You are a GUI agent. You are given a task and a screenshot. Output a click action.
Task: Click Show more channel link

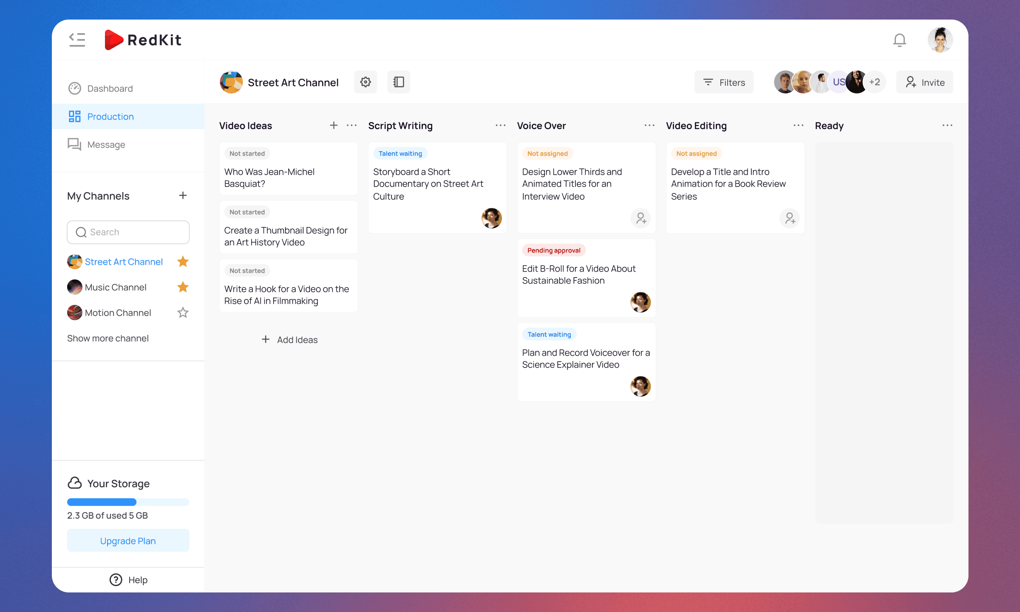click(108, 338)
